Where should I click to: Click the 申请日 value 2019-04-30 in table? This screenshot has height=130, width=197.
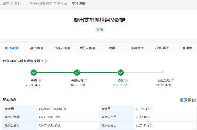(143, 109)
